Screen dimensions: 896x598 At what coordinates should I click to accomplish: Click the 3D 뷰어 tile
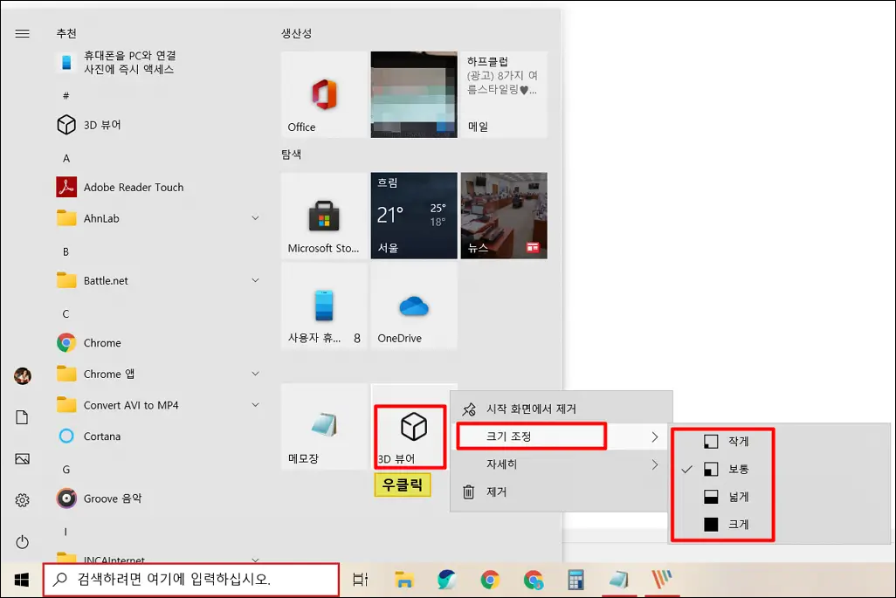pos(412,428)
